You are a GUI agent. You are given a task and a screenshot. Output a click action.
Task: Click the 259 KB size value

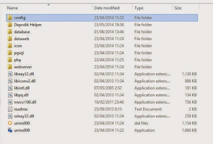[x=191, y=116]
